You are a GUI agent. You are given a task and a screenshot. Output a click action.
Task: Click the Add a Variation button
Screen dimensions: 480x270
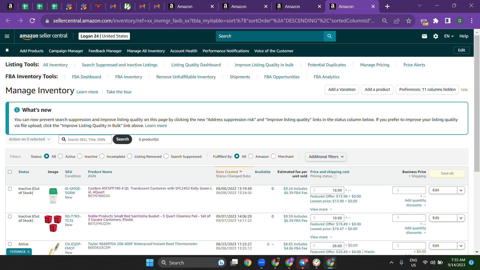pyautogui.click(x=342, y=89)
